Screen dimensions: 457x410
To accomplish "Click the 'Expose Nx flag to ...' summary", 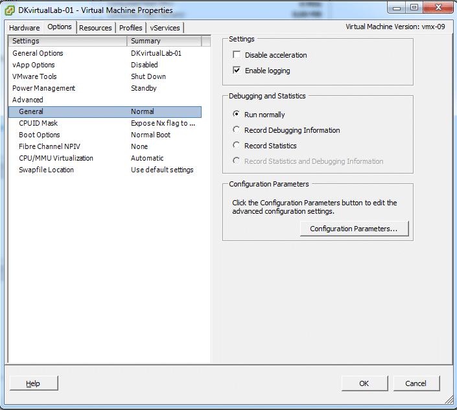I will (163, 123).
